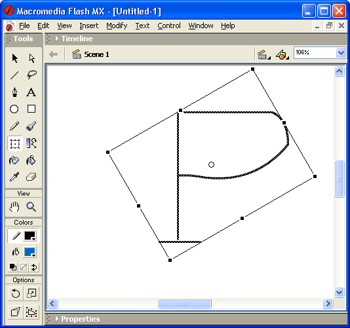Click the scroll up arrow
This screenshot has height=328, width=350.
pos(339,71)
